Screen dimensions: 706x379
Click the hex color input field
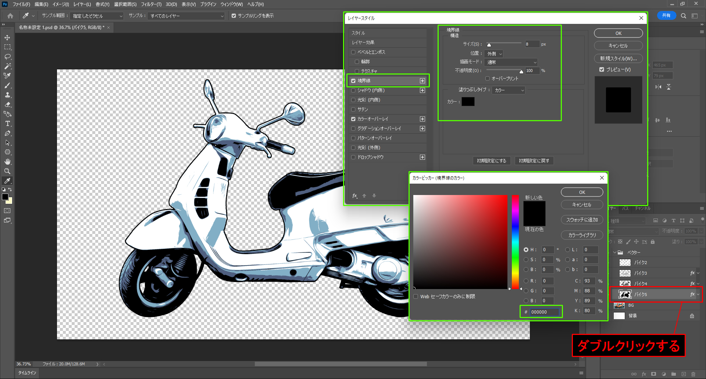point(544,312)
